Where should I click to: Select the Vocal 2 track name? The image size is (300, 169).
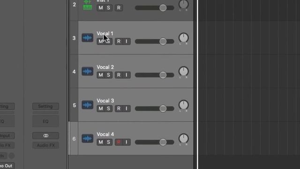point(105,67)
